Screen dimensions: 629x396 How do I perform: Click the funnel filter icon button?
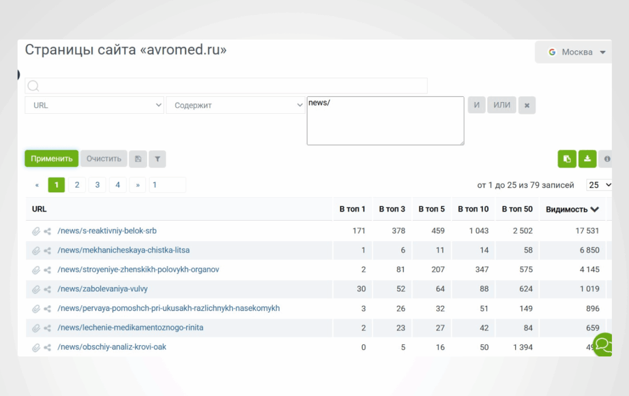[157, 159]
